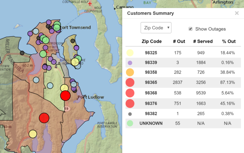Viewport: 244px width, 153px height.
Task: Click the red outage marker left of route 19
Action: [44, 118]
